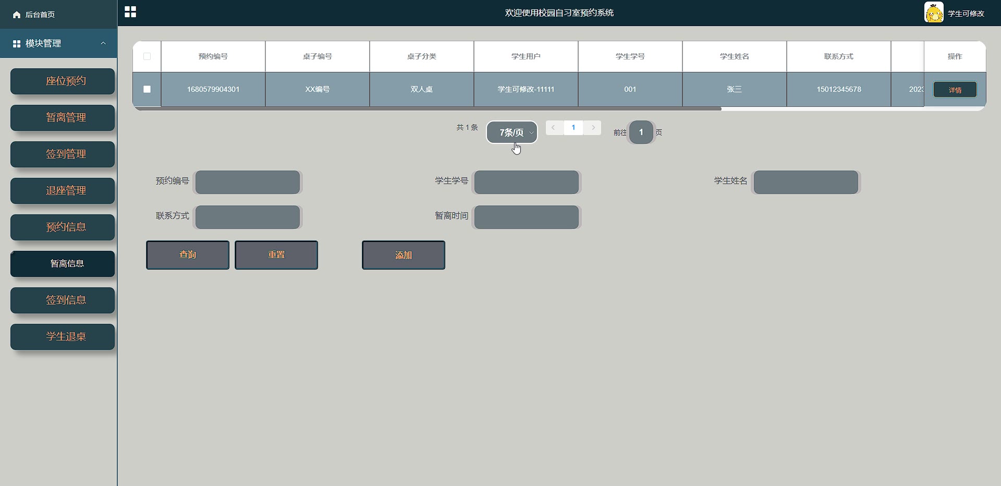Click cell 15012345678
The width and height of the screenshot is (1001, 486).
pos(839,89)
